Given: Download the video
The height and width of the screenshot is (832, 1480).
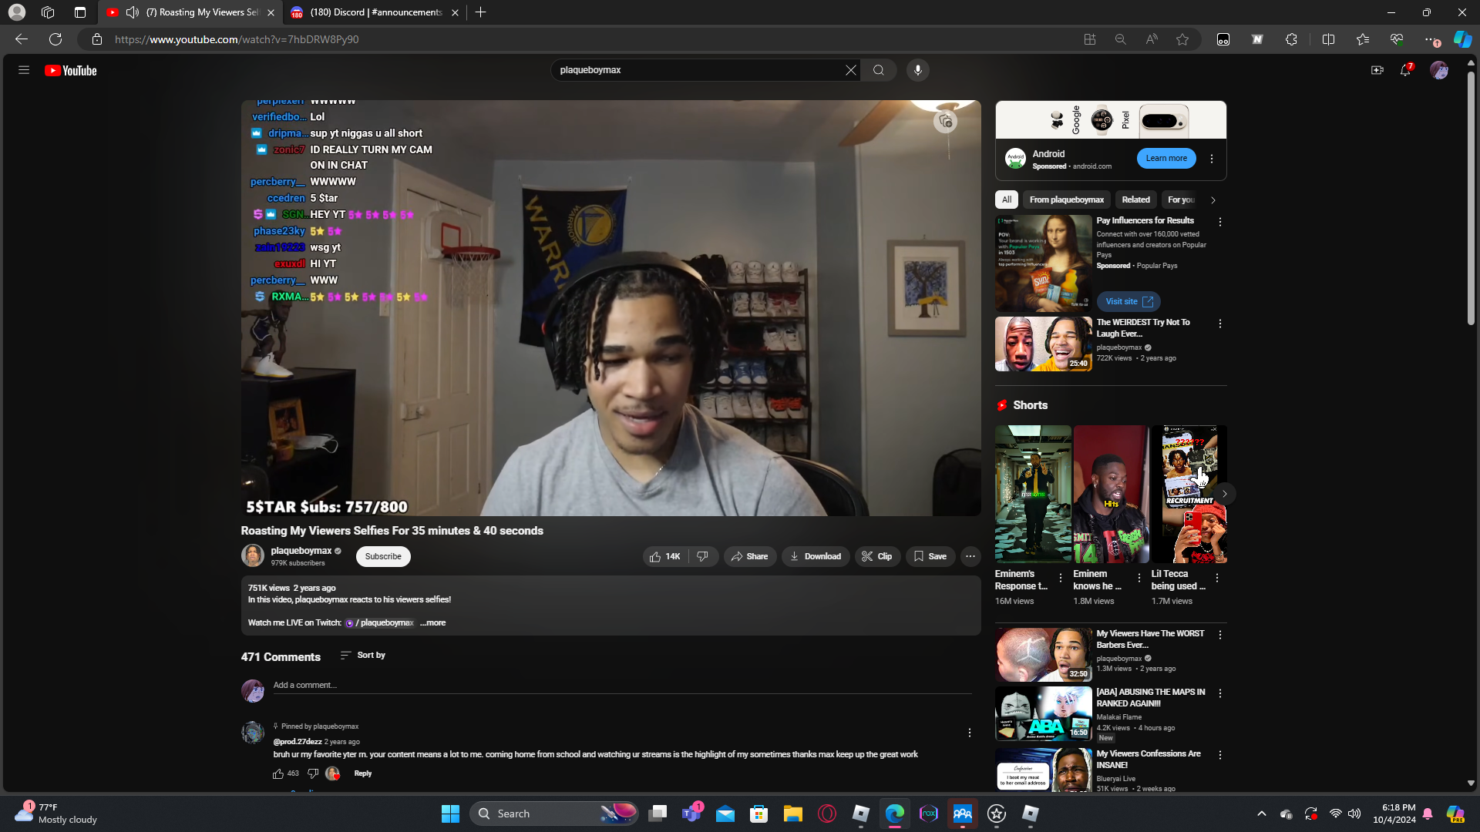Looking at the screenshot, I should pos(816,556).
